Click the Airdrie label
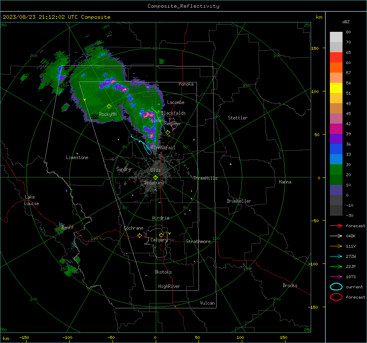 click(x=161, y=218)
